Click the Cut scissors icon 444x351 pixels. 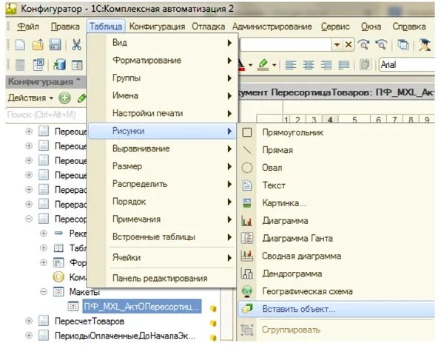(x=76, y=44)
